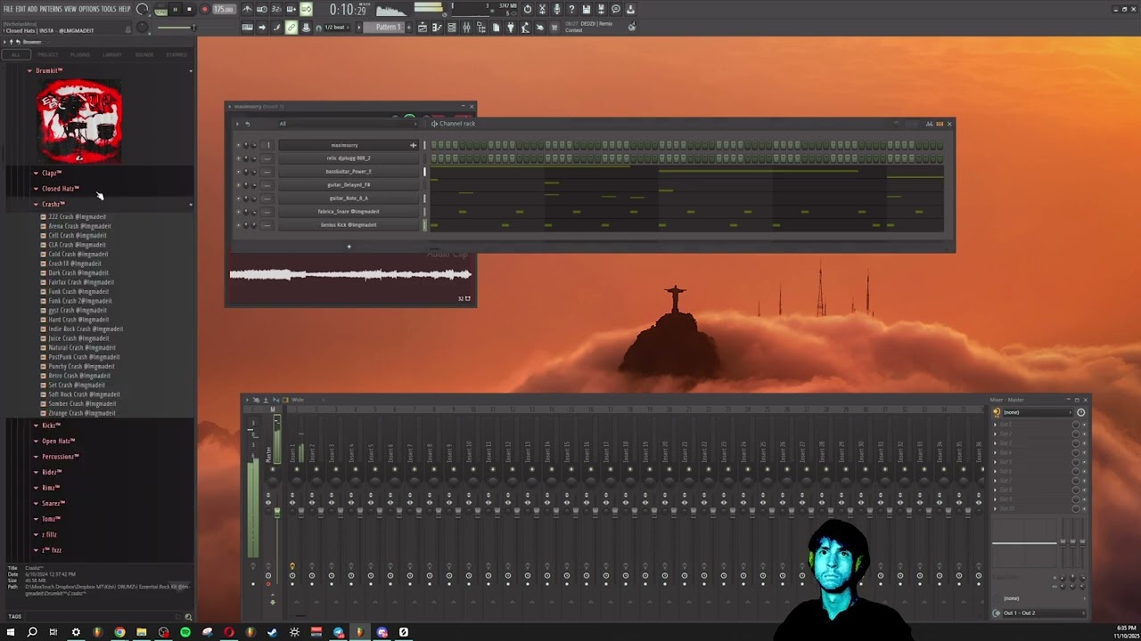Open the PATTERNS menu
Screen dimensions: 1141x641
51,9
